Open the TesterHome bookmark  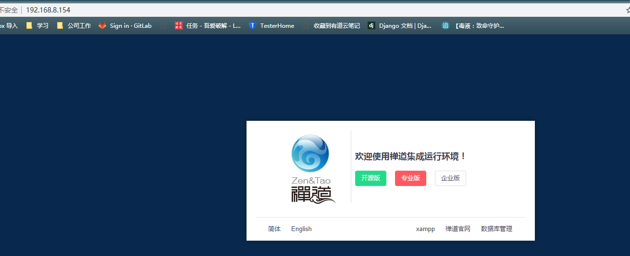click(x=272, y=26)
